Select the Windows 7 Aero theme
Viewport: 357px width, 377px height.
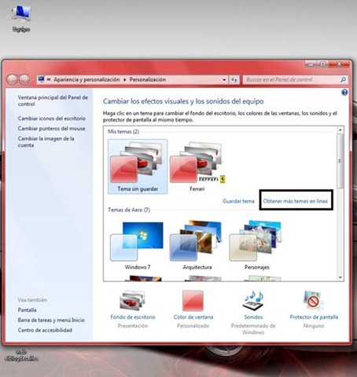point(138,245)
